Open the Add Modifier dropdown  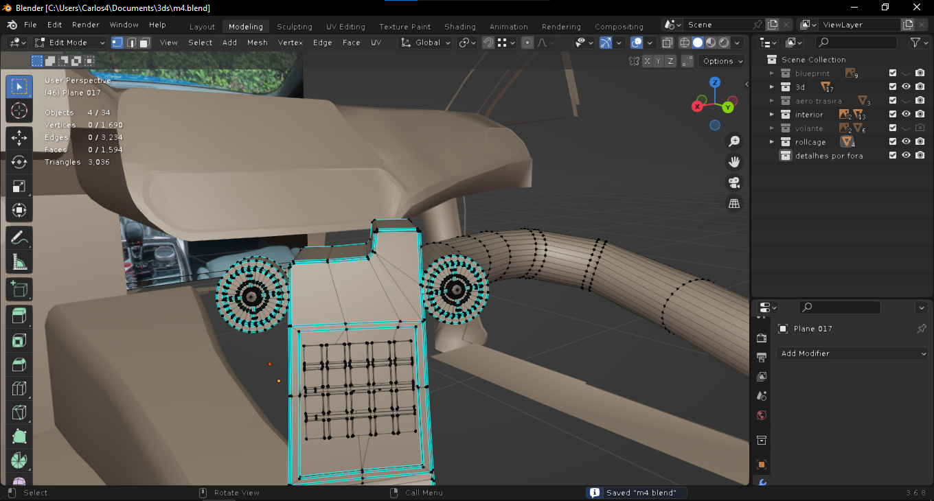click(852, 353)
